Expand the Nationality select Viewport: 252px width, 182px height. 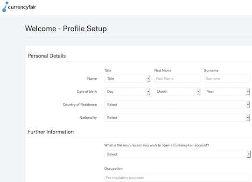177,118
